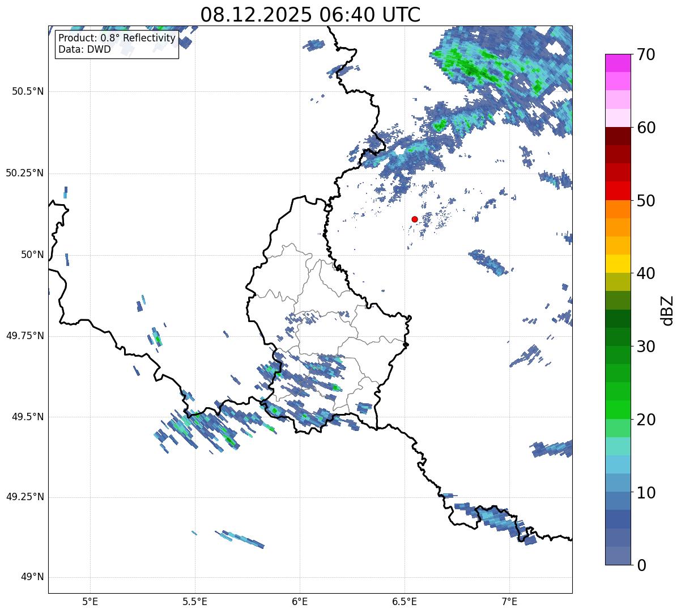Click the latitude label "50.5°N"

[27, 92]
